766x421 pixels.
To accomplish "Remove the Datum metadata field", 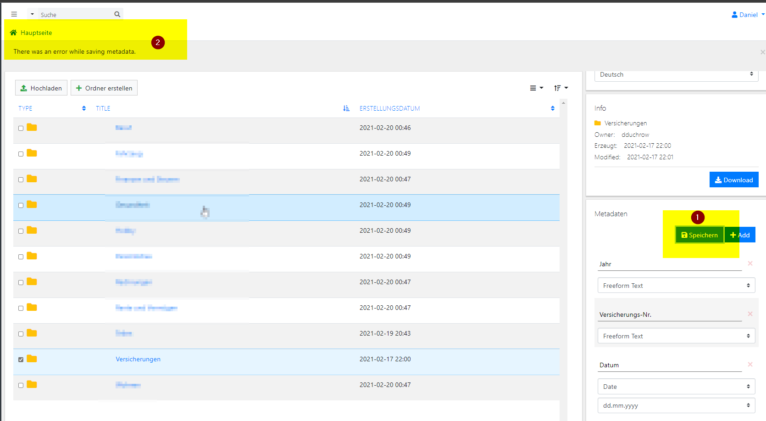I will pyautogui.click(x=750, y=365).
